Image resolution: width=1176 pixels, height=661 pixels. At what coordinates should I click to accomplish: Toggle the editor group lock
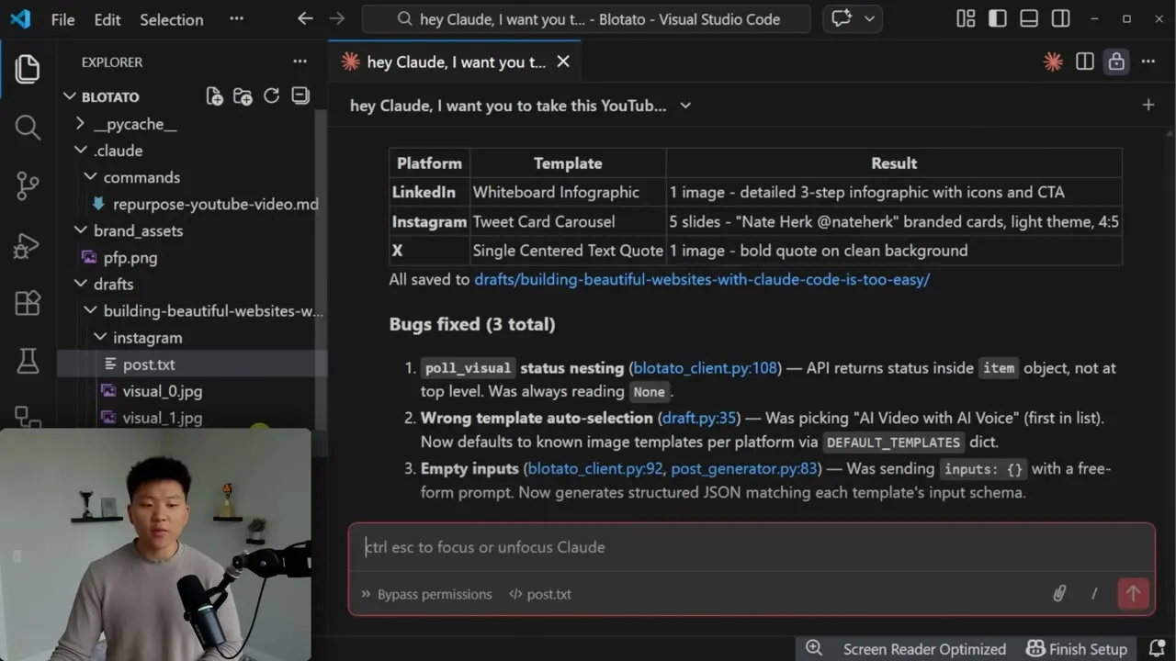(1116, 62)
